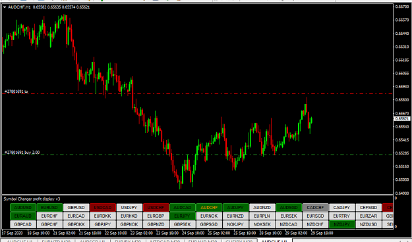Click the 0.65800 price axis label

coord(401,100)
